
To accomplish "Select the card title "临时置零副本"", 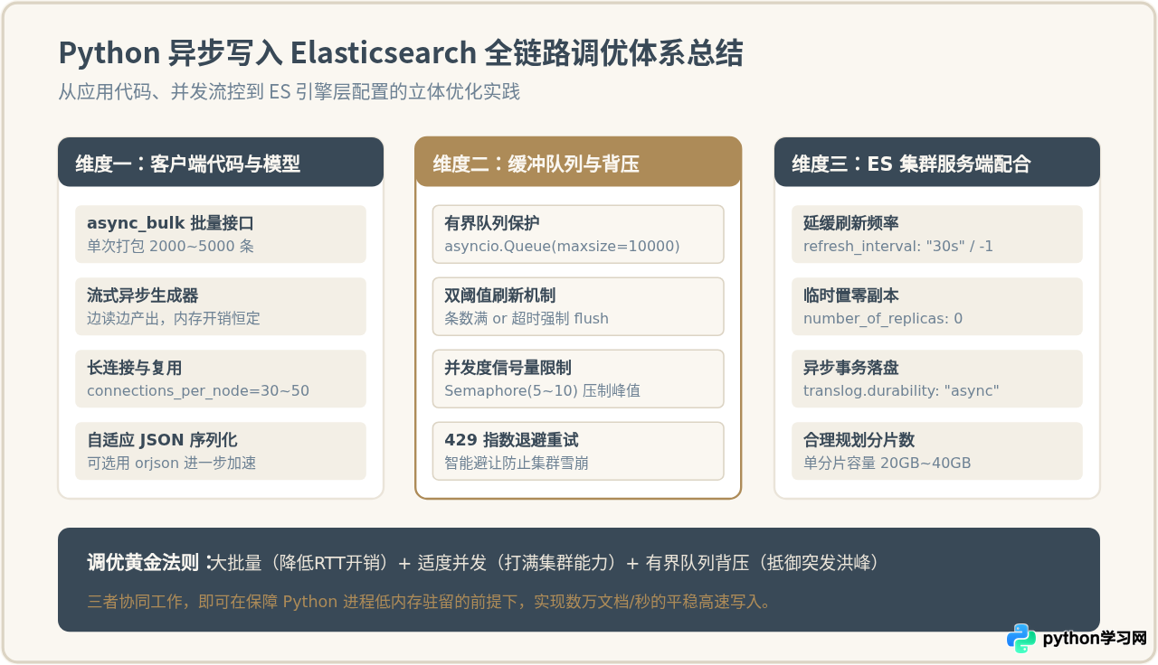I will pos(851,295).
